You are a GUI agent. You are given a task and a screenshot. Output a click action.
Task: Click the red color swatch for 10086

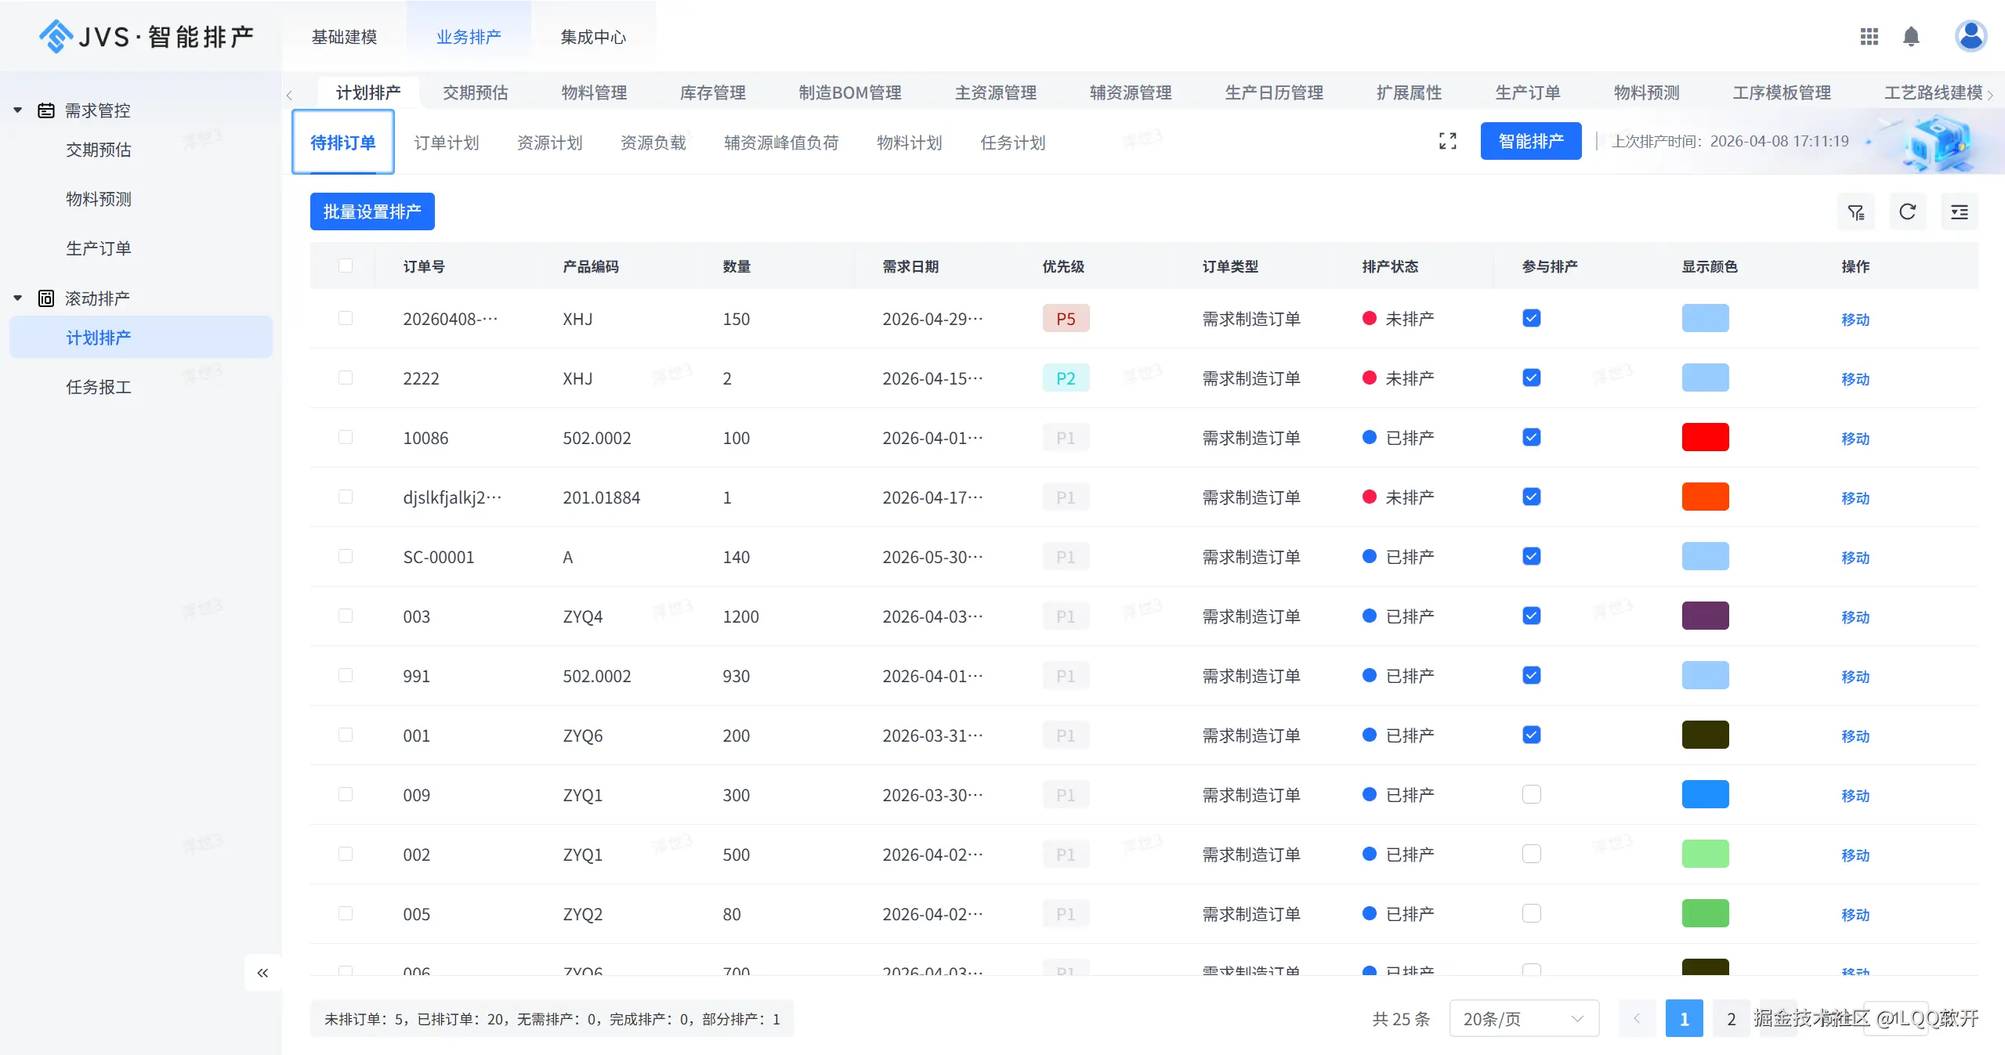click(x=1705, y=437)
